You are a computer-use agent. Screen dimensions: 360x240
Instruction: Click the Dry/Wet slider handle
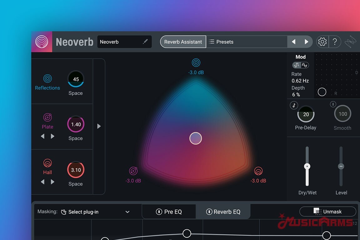(x=307, y=167)
